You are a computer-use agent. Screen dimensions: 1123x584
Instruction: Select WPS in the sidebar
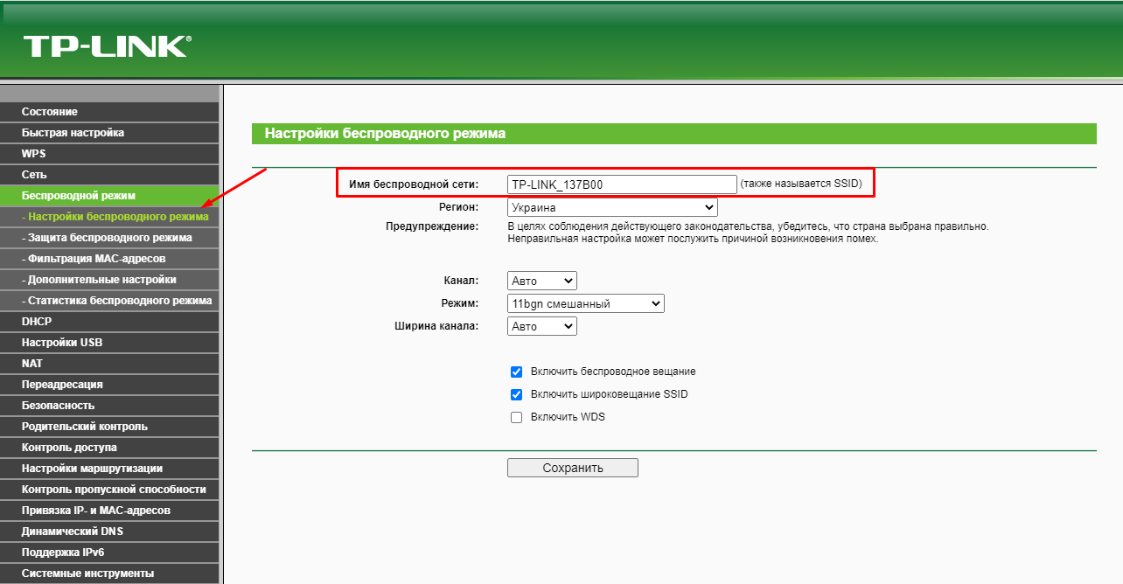pos(109,154)
